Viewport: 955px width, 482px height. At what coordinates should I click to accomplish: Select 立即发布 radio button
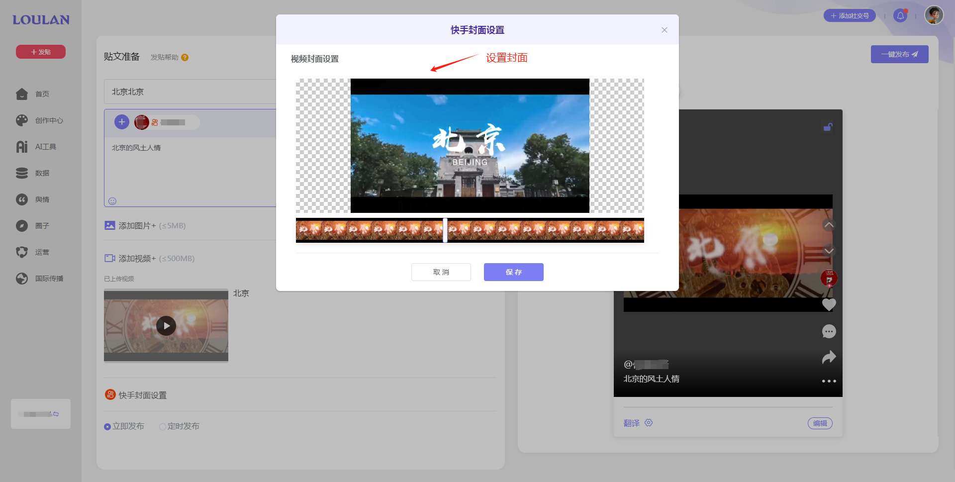107,427
